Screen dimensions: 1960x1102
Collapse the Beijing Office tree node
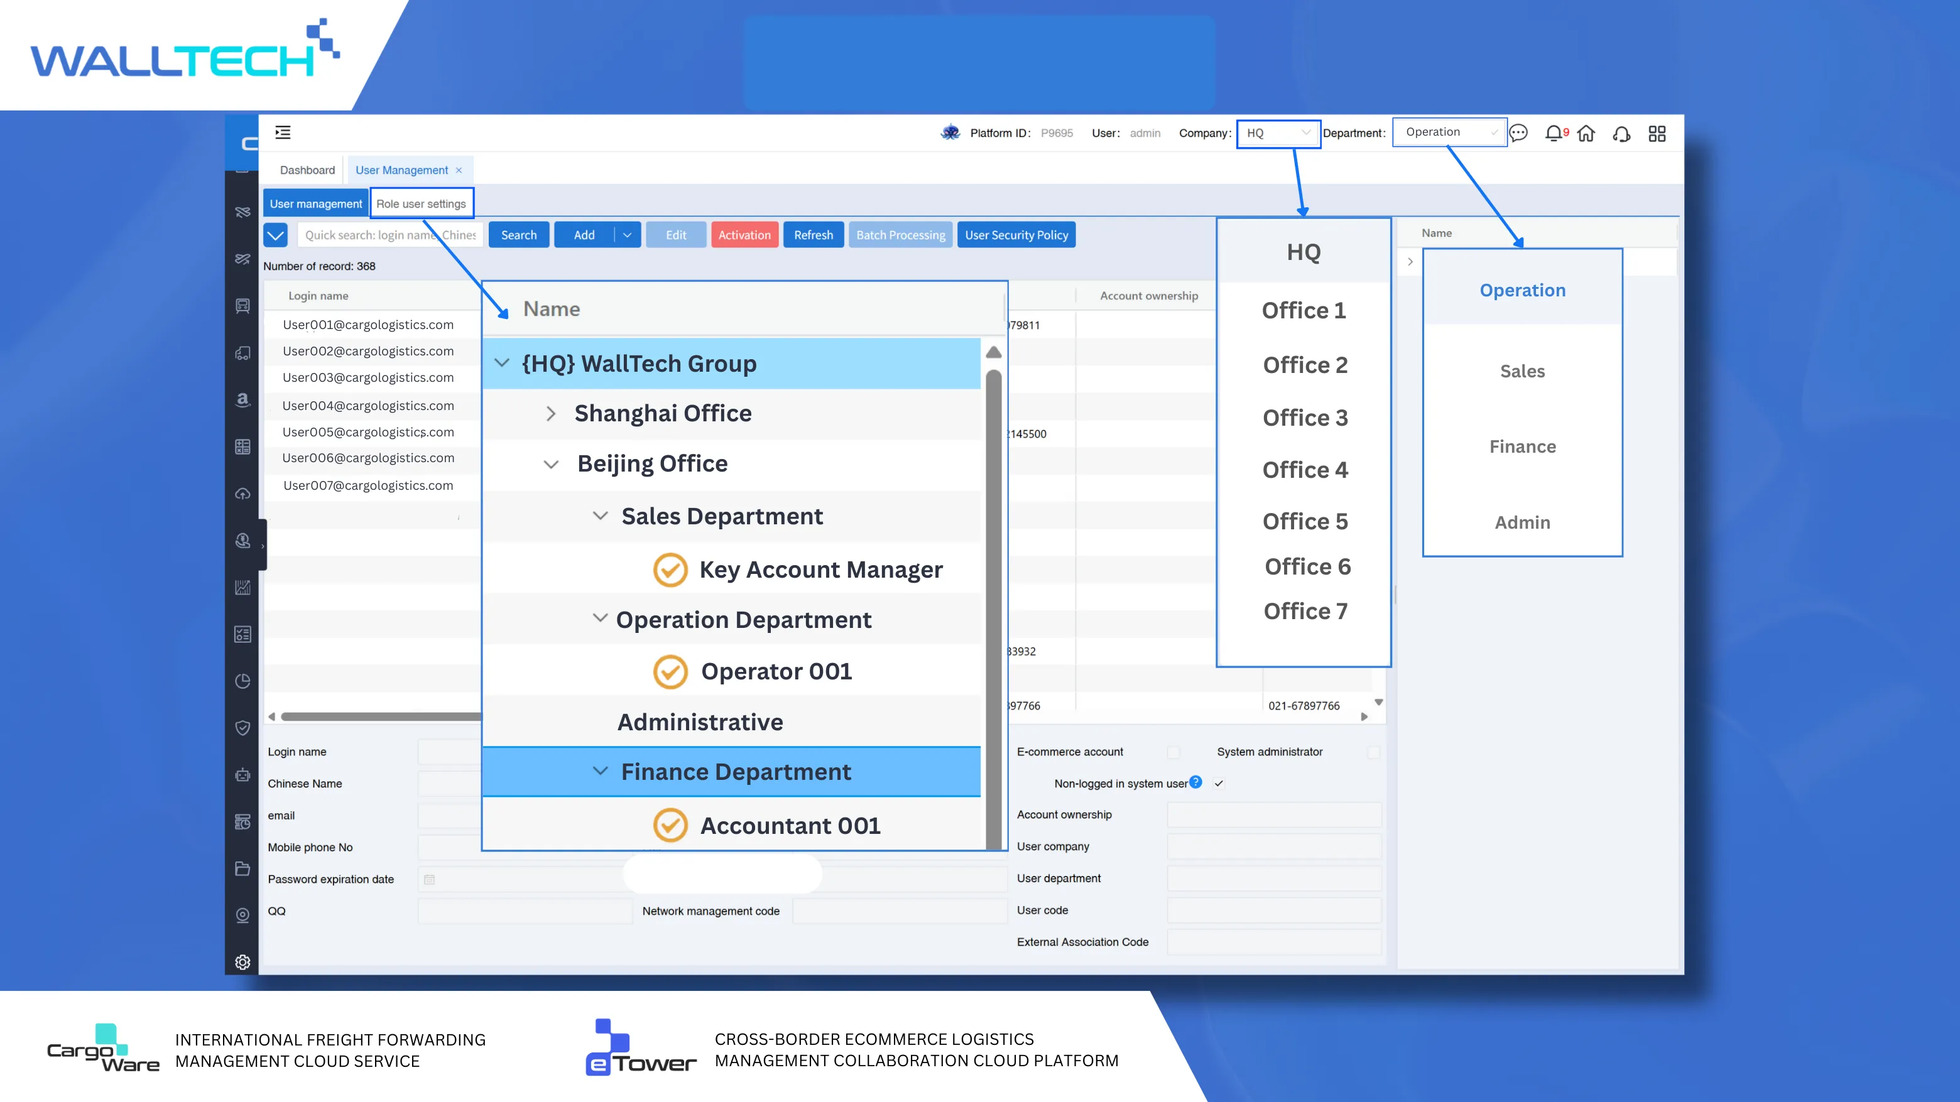tap(551, 464)
